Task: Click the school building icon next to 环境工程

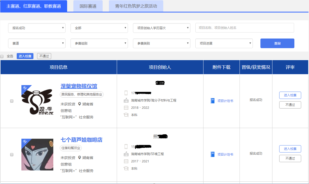Action: [x=126, y=154]
